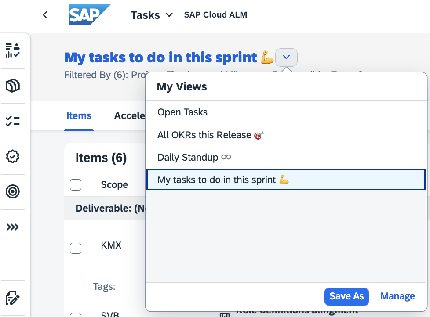Expand sidebar with triple chevron icon
This screenshot has height=317, width=430.
(x=13, y=227)
